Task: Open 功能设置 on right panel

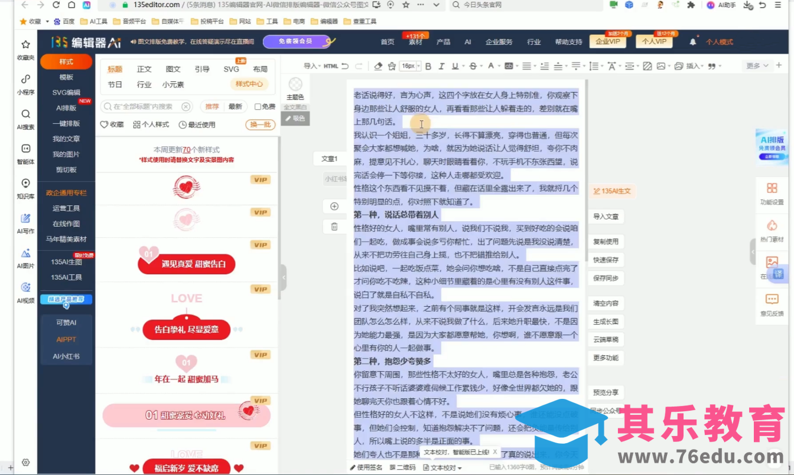Action: pyautogui.click(x=772, y=193)
